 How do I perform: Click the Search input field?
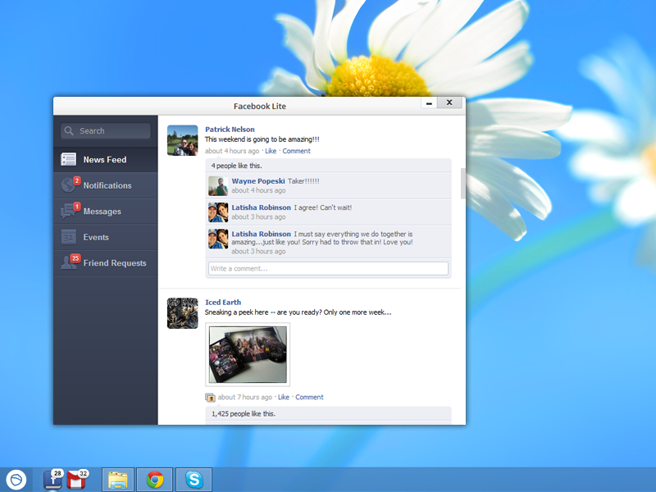[106, 131]
